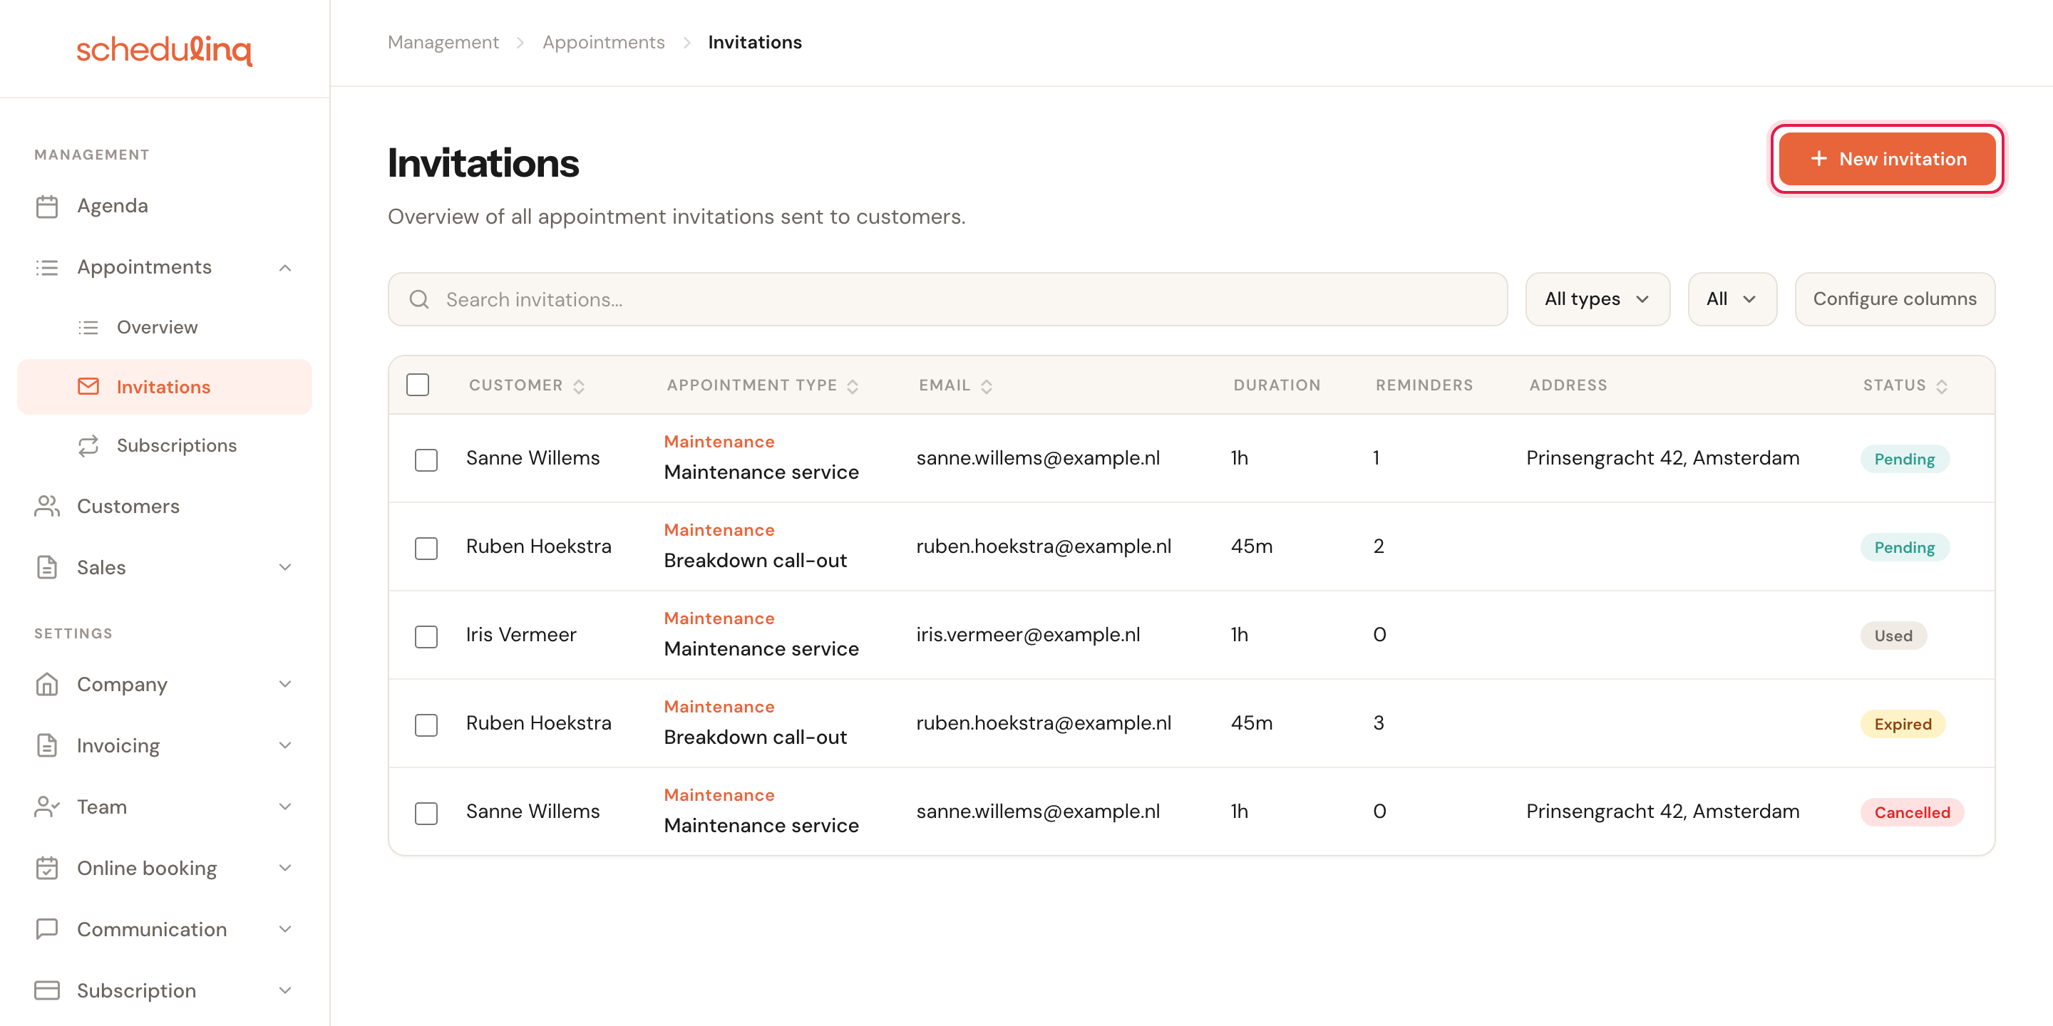This screenshot has height=1026, width=2053.
Task: Open the Agenda menu item
Action: point(164,207)
